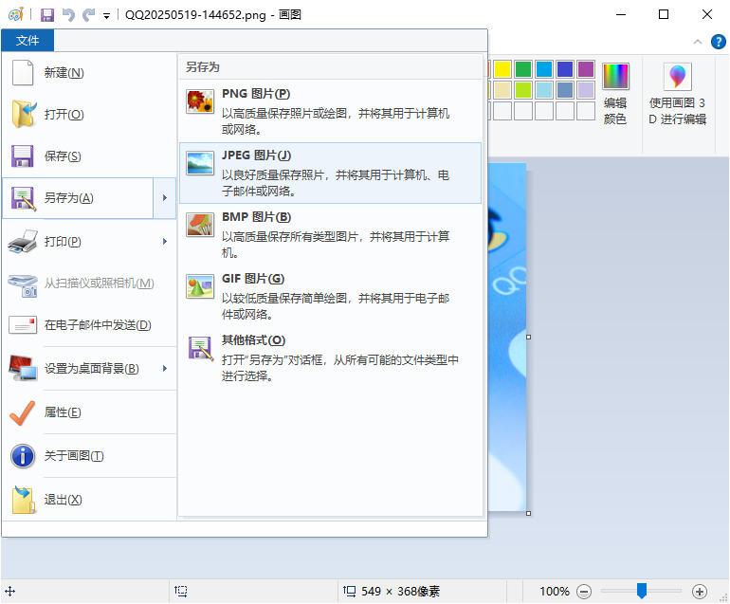Click the floppy disk icon for 保存

pyautogui.click(x=23, y=156)
